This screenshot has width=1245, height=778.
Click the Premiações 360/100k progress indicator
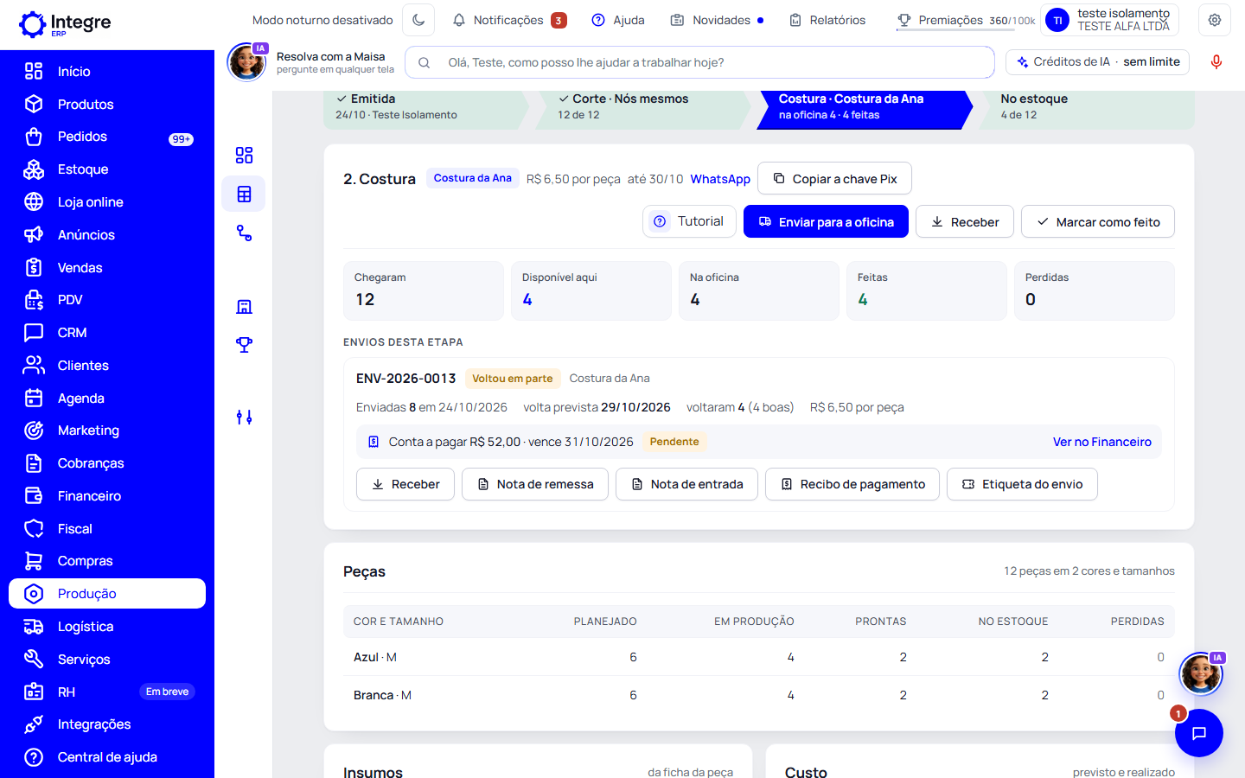966,20
